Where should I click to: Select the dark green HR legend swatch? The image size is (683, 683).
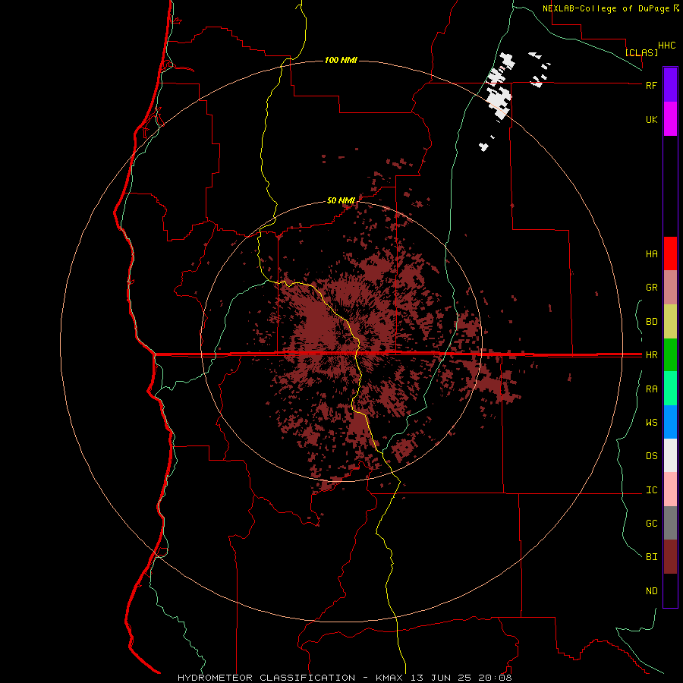click(x=670, y=354)
